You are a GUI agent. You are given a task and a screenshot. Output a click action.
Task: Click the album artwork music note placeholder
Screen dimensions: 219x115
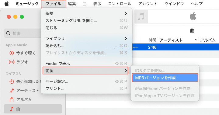pyautogui.click(x=141, y=16)
